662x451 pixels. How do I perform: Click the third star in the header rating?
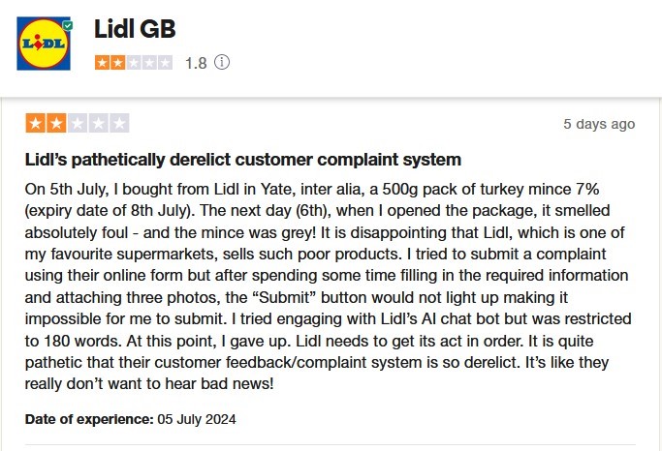click(x=134, y=63)
